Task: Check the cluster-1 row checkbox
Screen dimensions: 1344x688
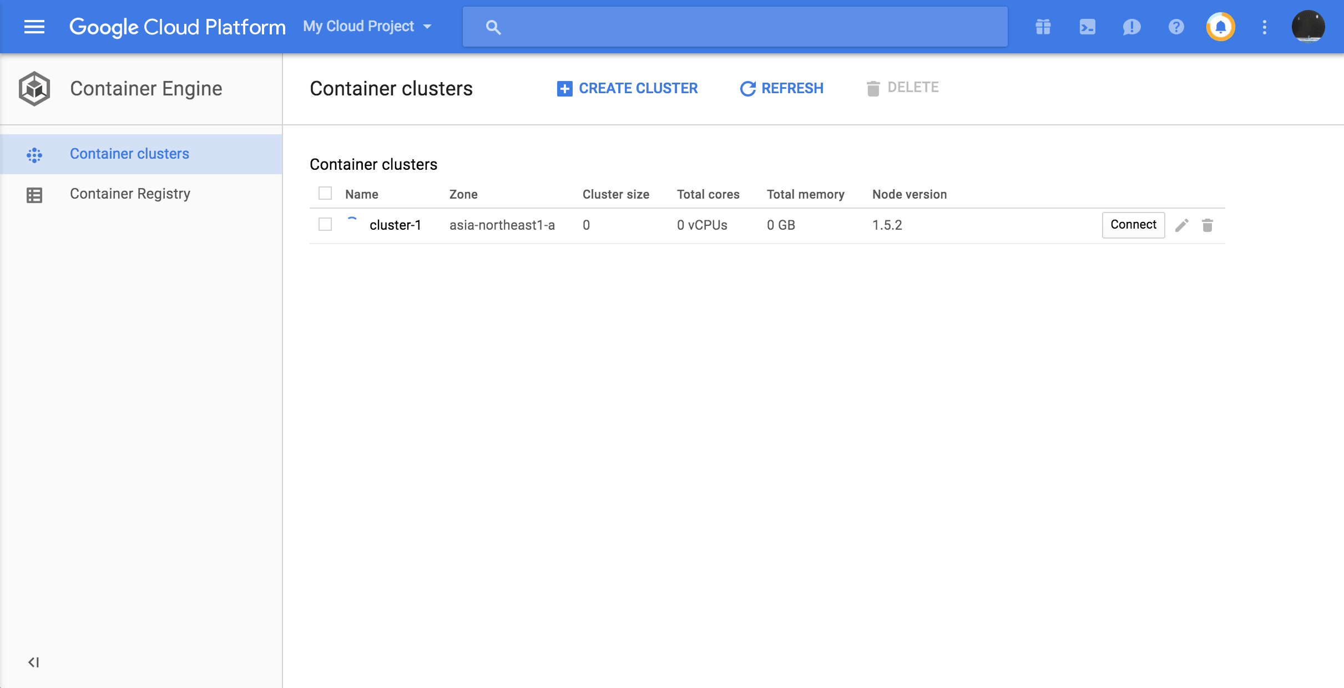Action: pos(325,224)
